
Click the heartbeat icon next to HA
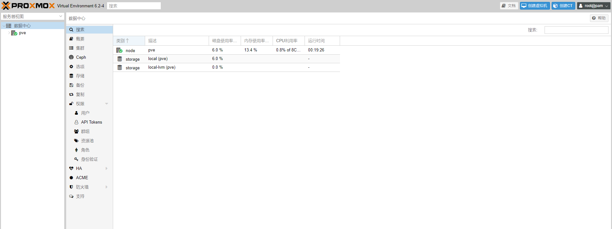71,169
